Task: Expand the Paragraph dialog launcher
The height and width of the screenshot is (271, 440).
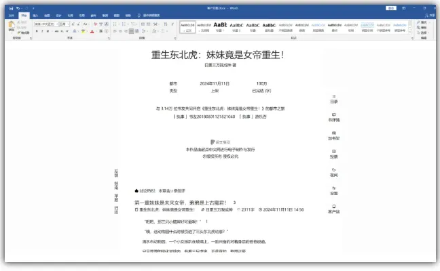Action: pos(175,38)
